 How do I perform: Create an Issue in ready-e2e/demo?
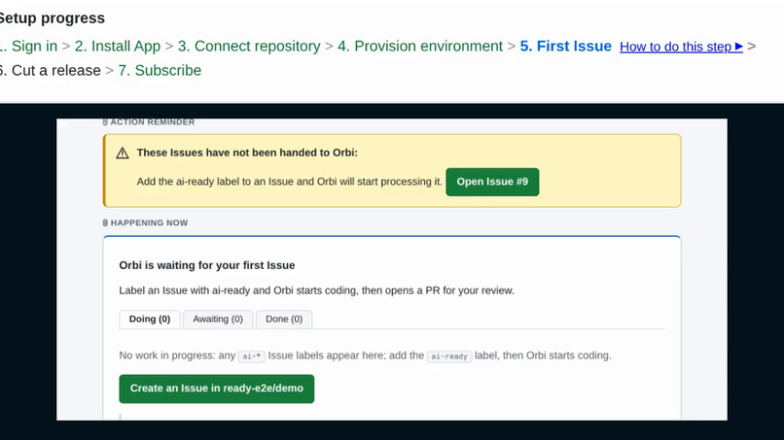(x=217, y=389)
